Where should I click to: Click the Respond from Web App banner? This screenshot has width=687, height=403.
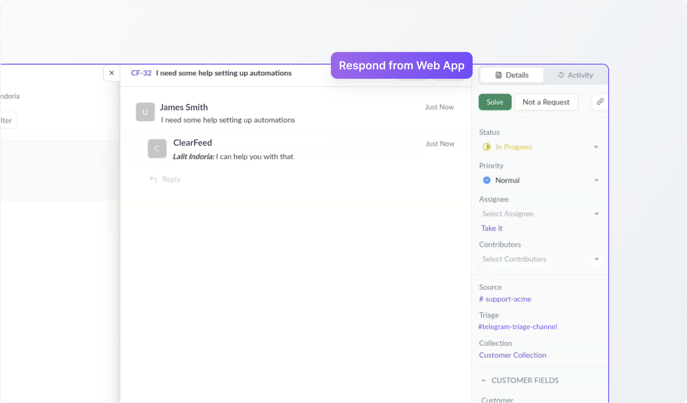click(x=402, y=65)
